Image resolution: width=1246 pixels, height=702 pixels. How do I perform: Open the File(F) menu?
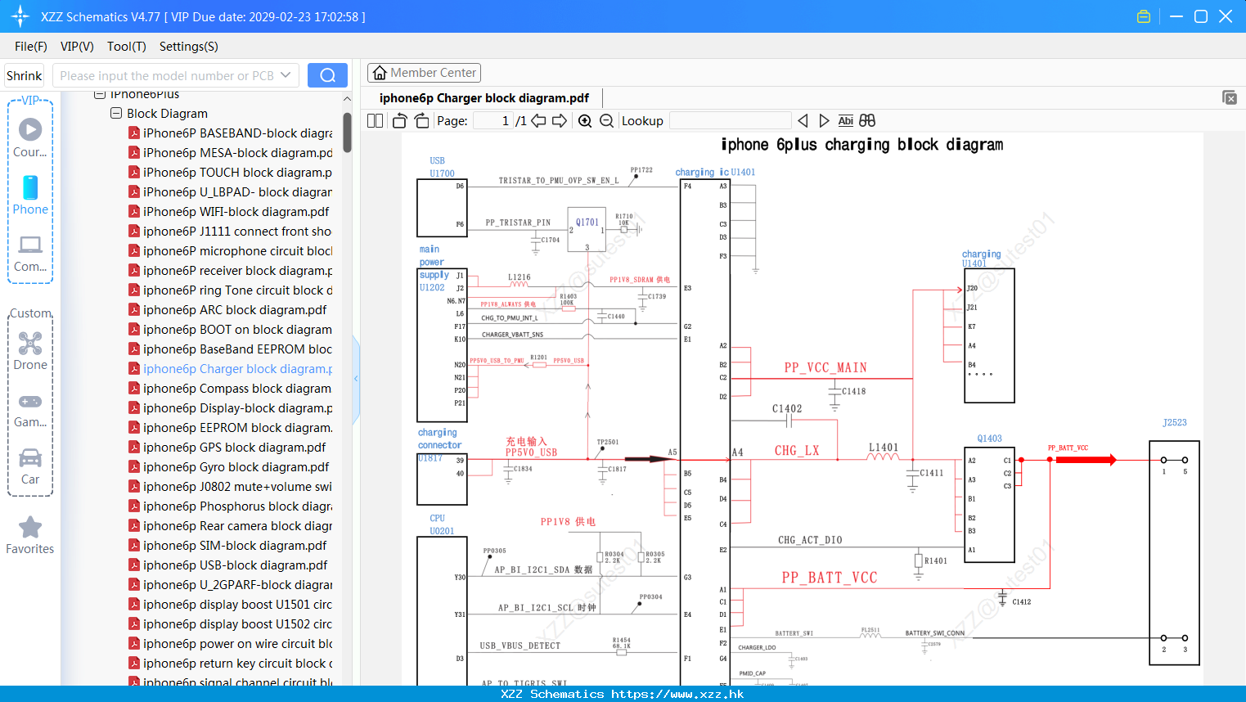[30, 47]
